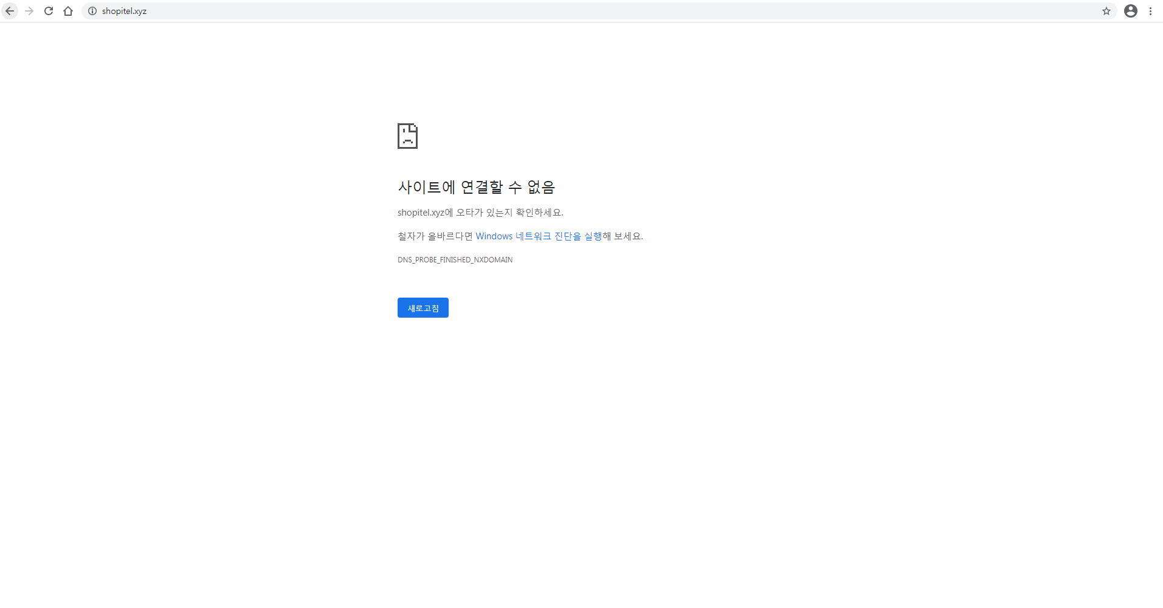1163x608 pixels.
Task: Click the 새로고침 button
Action: click(423, 308)
